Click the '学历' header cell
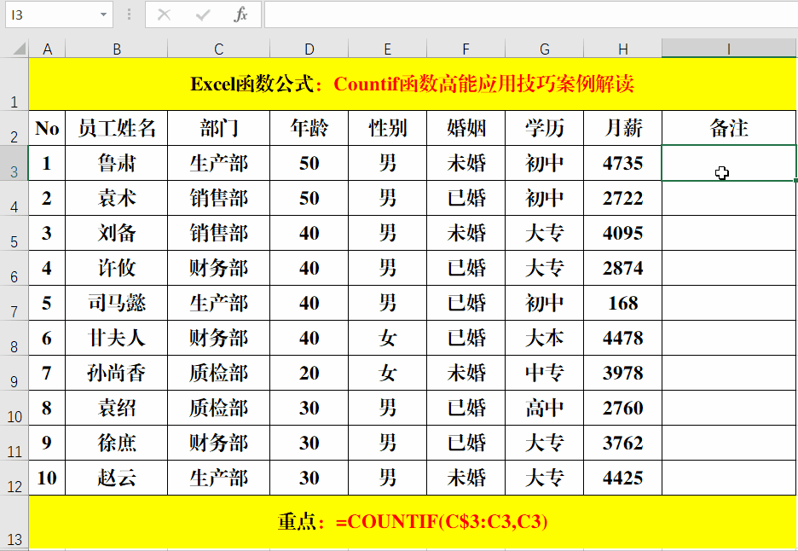The image size is (798, 551). pos(544,128)
